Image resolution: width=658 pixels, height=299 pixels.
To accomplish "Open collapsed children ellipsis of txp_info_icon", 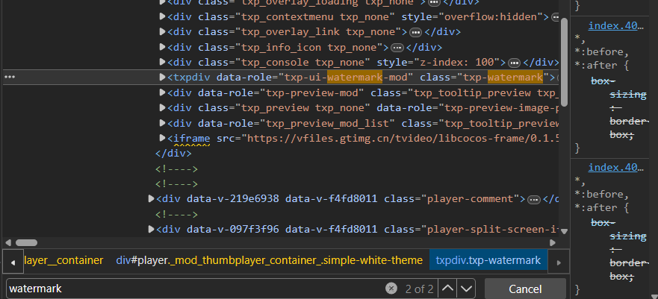I will tap(397, 47).
